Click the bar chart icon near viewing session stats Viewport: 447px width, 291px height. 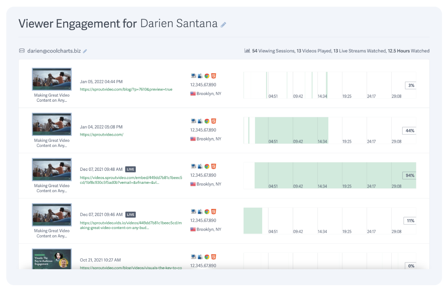(247, 51)
